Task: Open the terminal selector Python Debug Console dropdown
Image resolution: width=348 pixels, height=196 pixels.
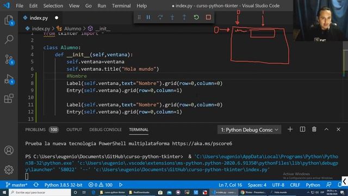Action: click(249, 130)
